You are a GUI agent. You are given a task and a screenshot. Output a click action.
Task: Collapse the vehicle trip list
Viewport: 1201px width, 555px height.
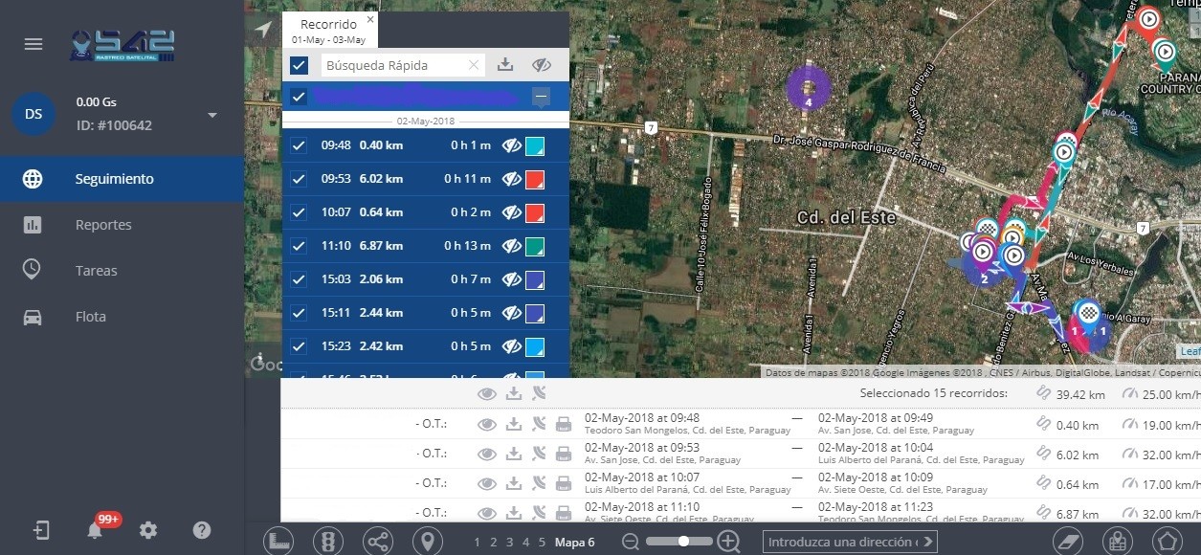(541, 97)
